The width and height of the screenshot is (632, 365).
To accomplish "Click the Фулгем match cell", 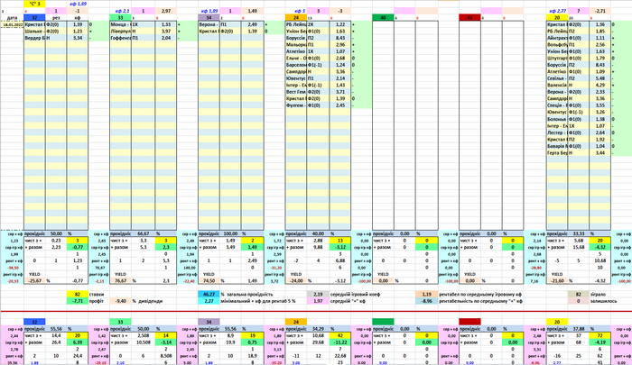I will pos(296,105).
